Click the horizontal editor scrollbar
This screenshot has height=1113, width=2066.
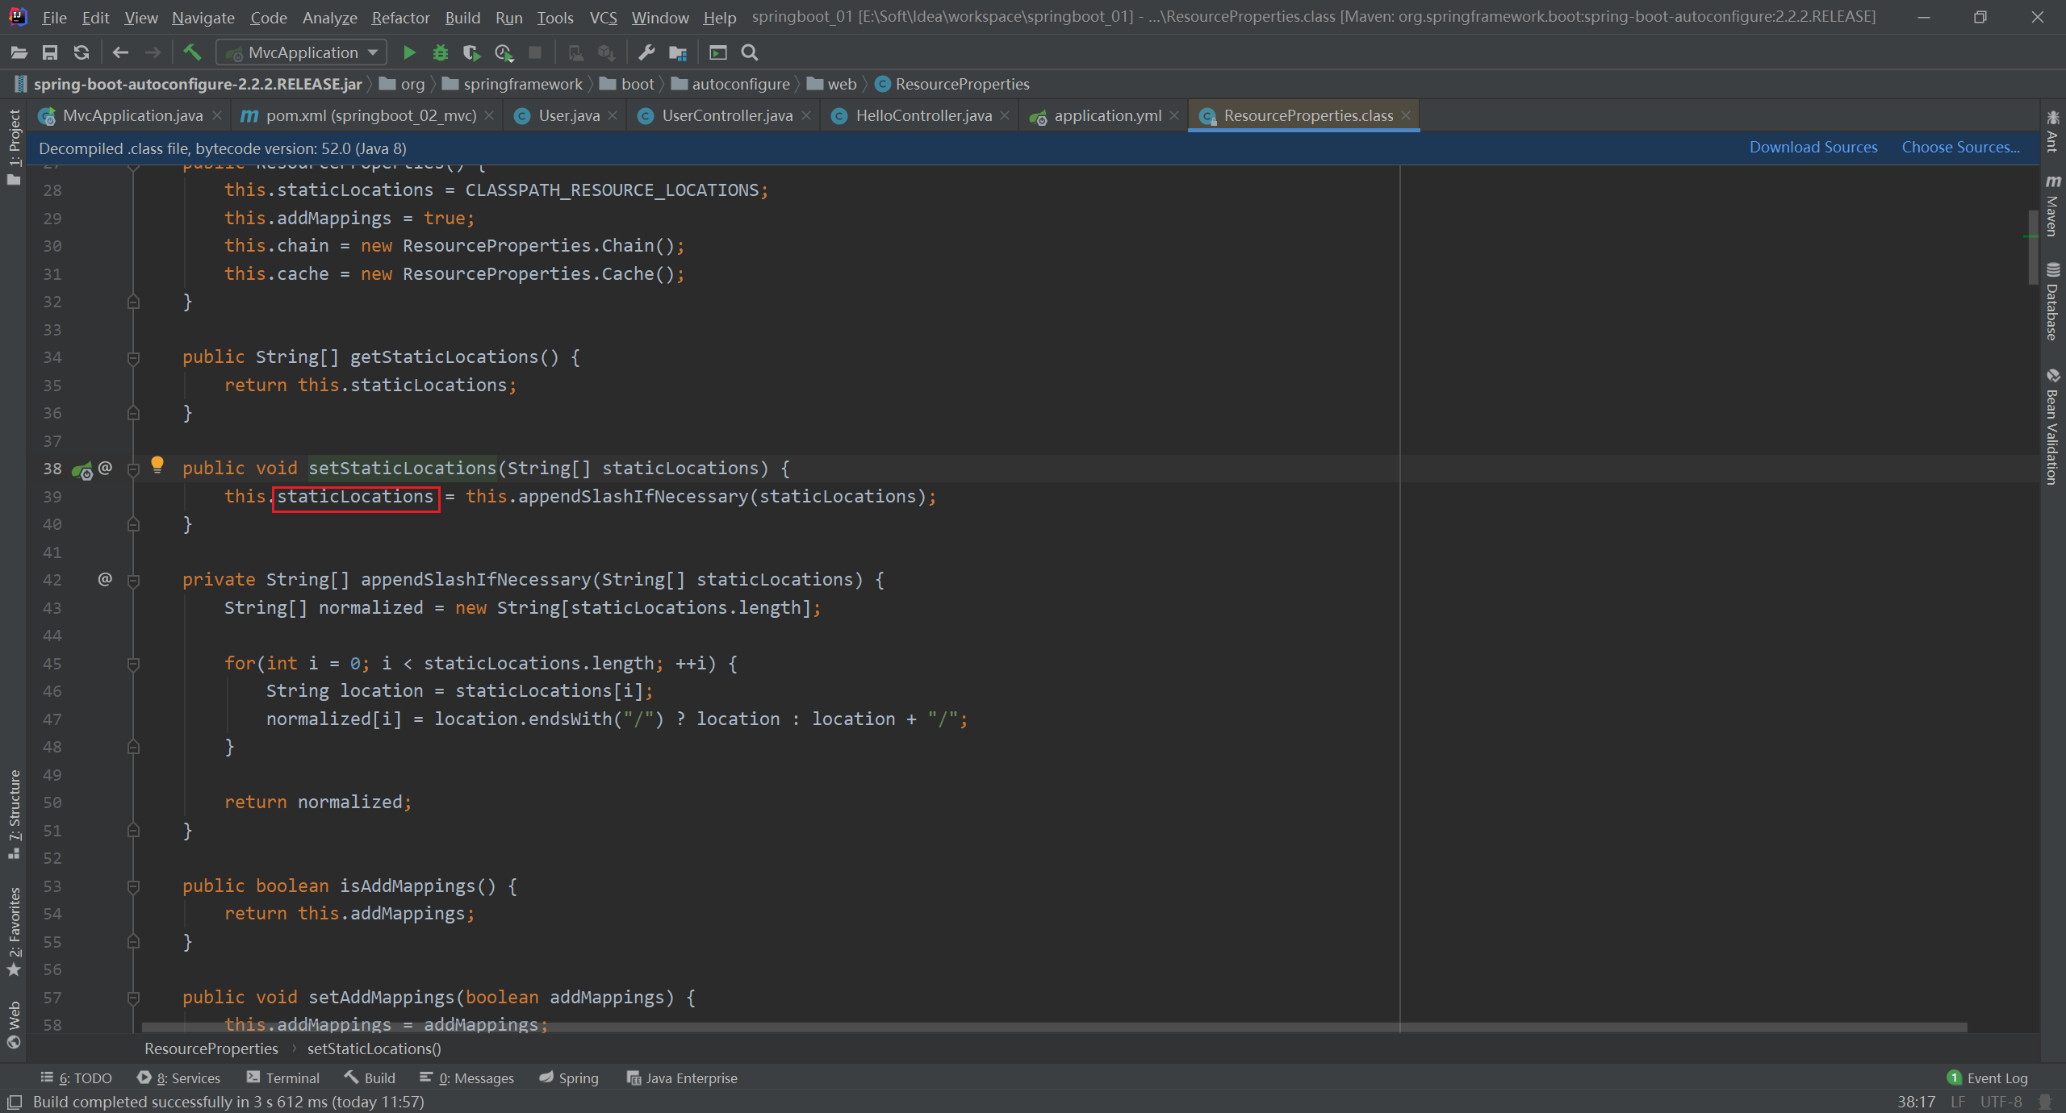(1054, 1028)
